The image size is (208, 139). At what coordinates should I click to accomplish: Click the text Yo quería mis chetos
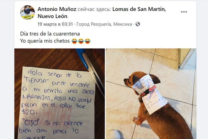(45, 41)
